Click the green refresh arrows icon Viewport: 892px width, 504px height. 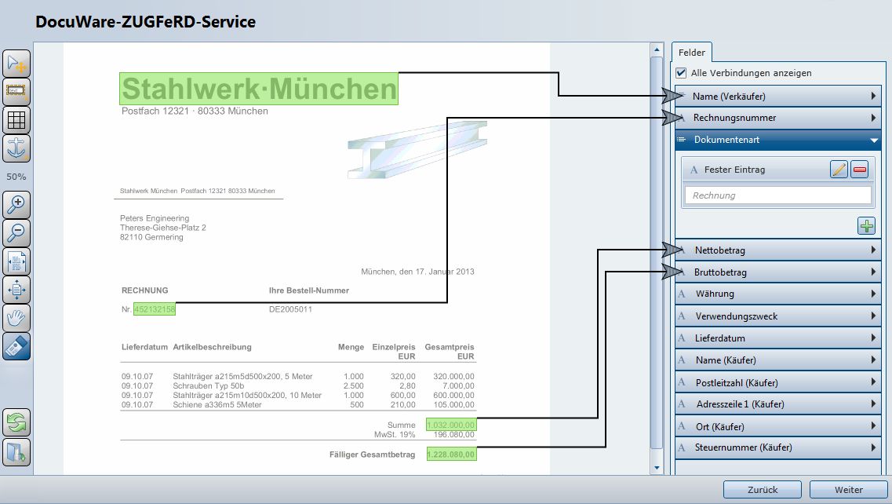(16, 422)
